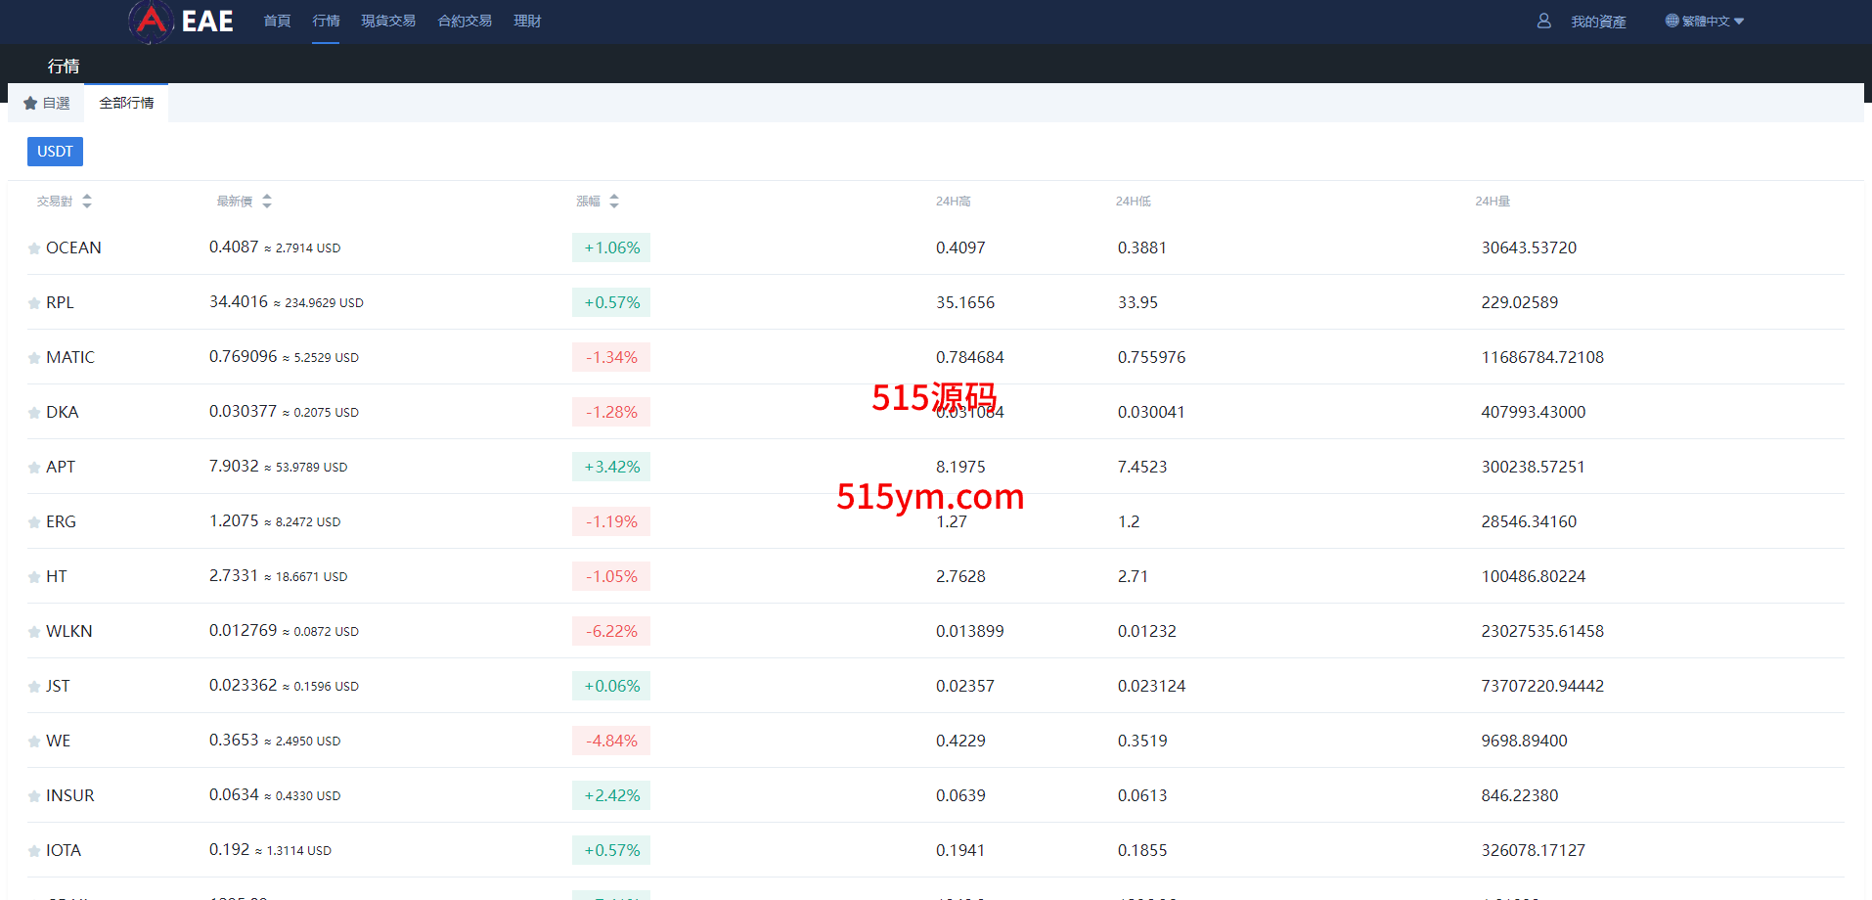
Task: Open the user account profile icon
Action: coord(1543,21)
